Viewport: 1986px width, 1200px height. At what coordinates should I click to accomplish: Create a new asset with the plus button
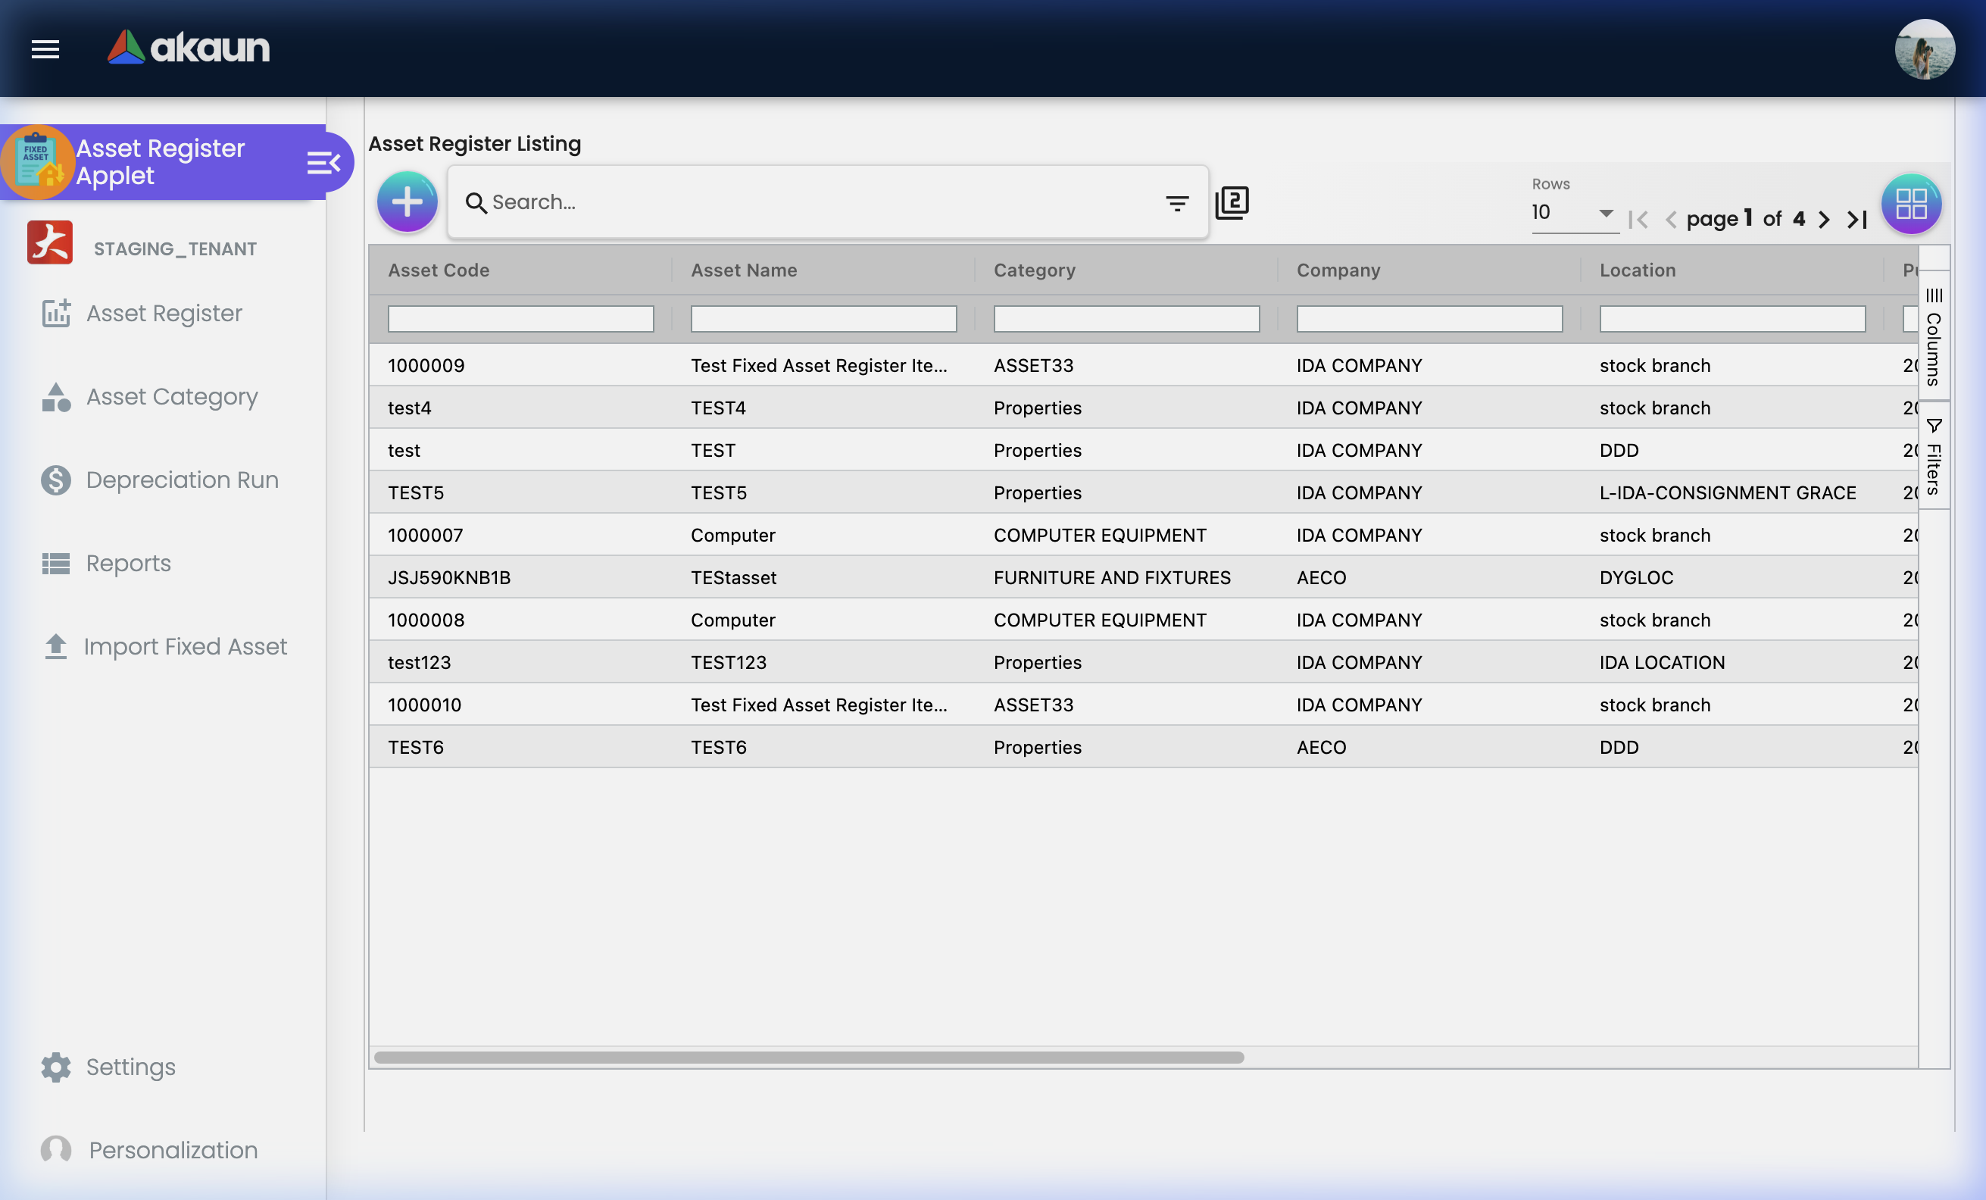[x=407, y=202]
